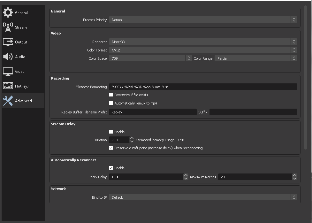Go to the Stream tab label

pos(21,27)
